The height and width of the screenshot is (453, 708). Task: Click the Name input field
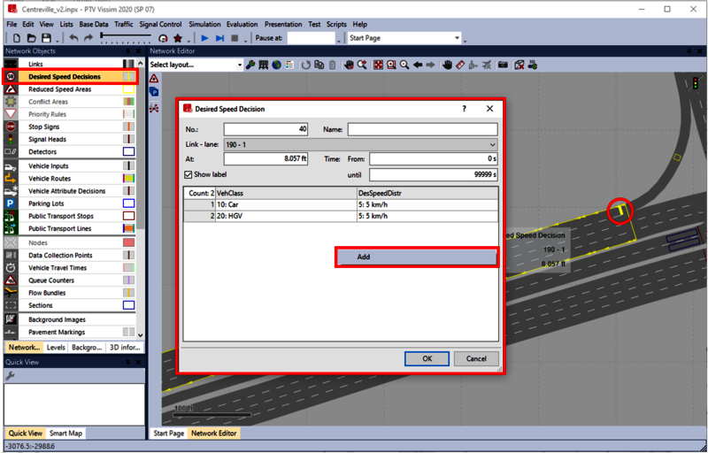(x=422, y=129)
